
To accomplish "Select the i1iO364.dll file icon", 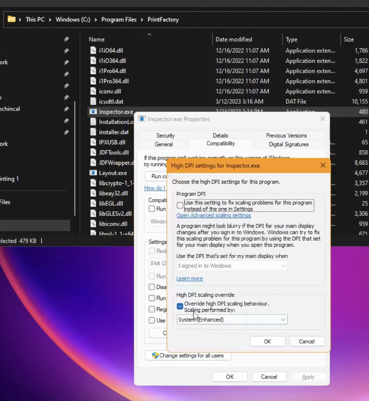I will 93,61.
